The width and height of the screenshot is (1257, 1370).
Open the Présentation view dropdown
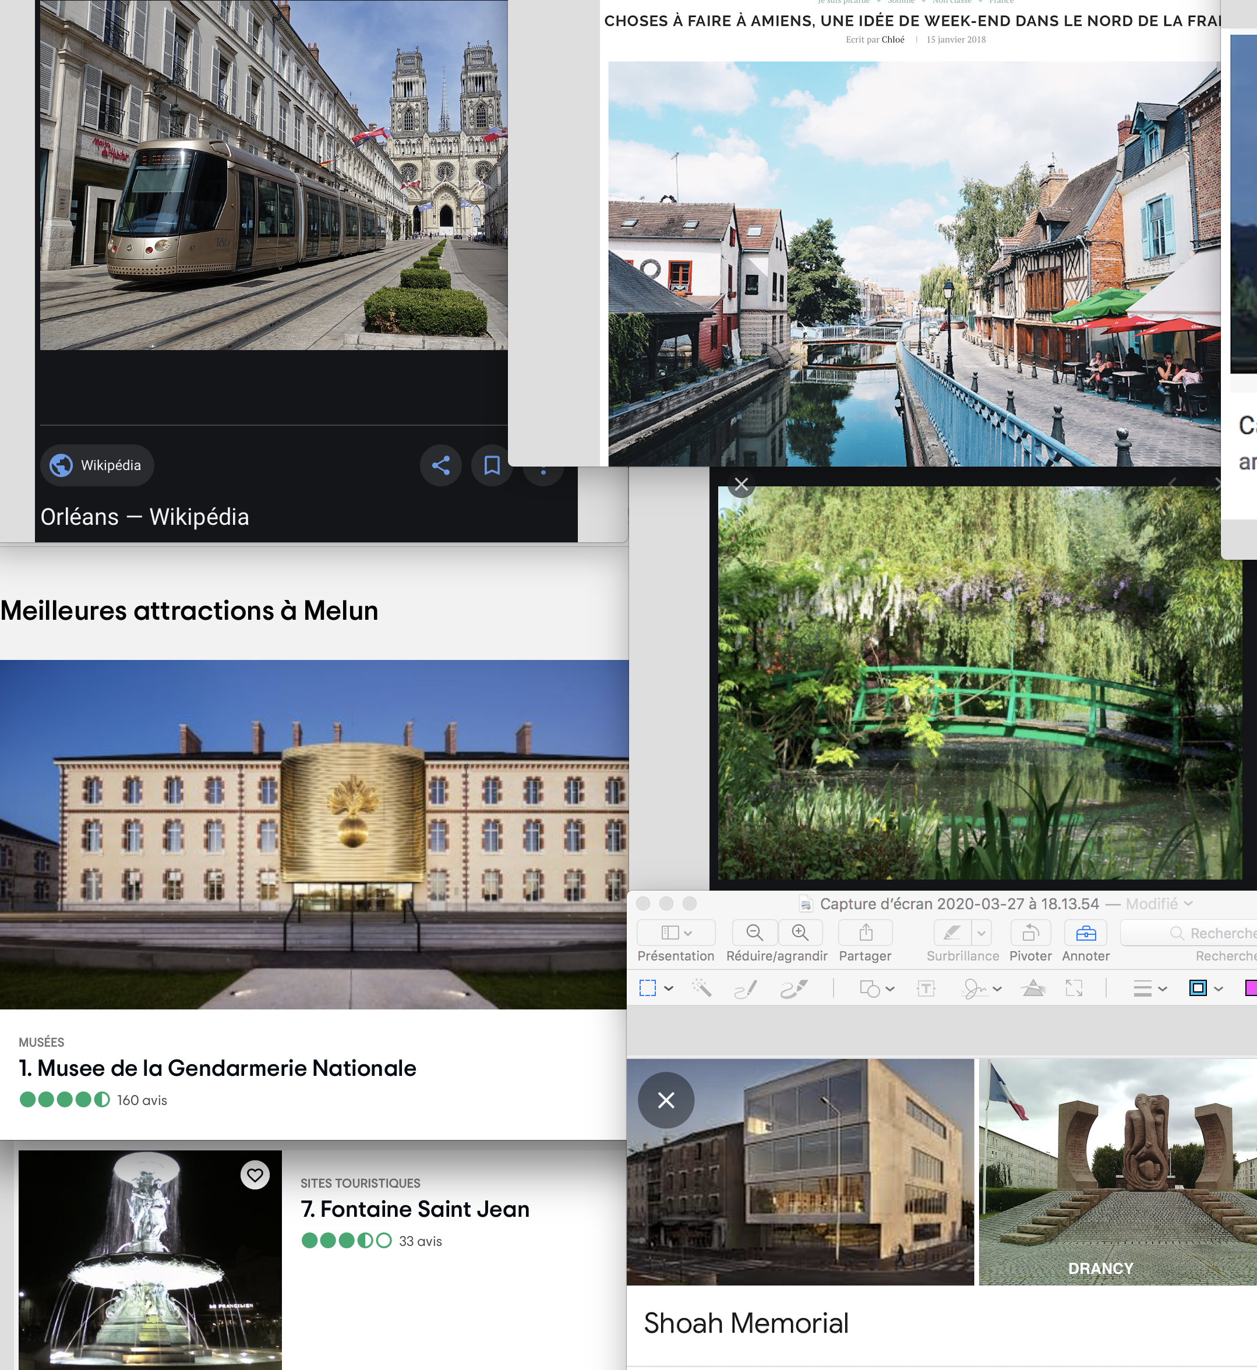(676, 933)
